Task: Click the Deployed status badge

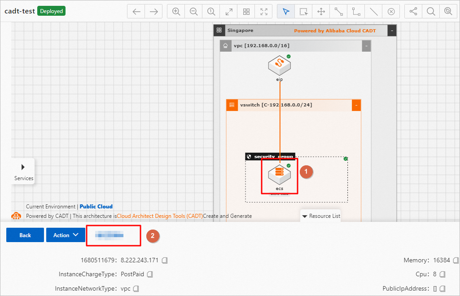Action: (51, 11)
